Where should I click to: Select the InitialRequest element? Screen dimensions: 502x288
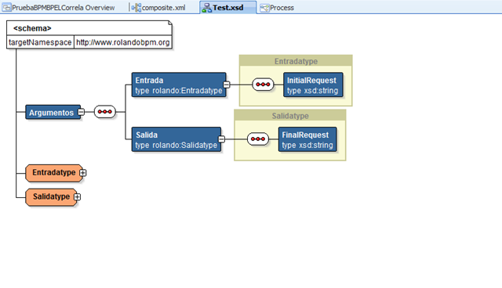(x=313, y=85)
